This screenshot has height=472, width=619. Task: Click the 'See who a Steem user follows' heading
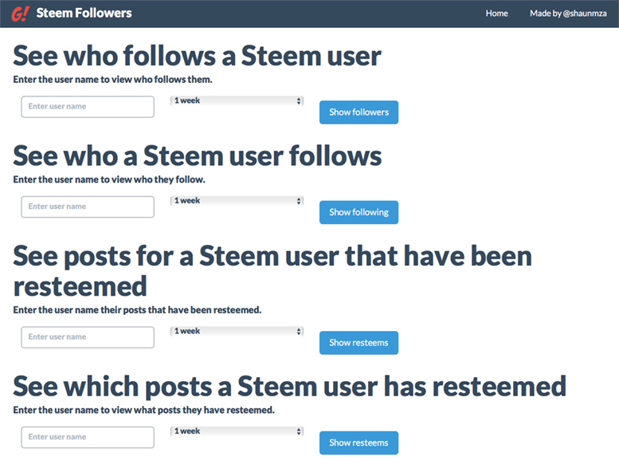point(197,155)
